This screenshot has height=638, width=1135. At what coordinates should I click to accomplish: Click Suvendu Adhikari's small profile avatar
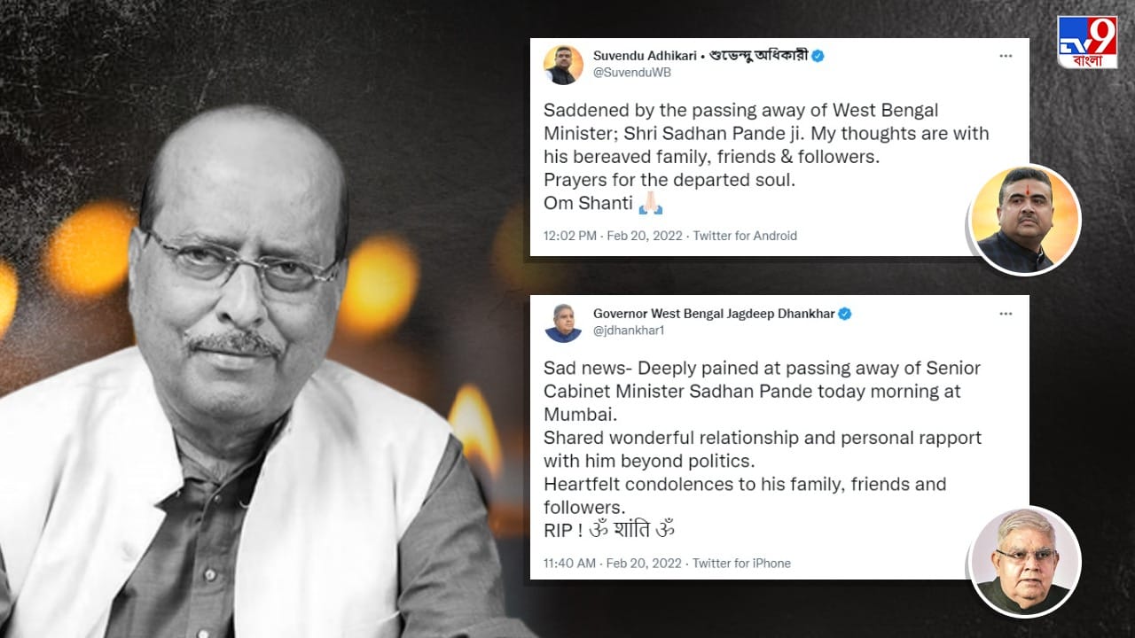pyautogui.click(x=563, y=65)
